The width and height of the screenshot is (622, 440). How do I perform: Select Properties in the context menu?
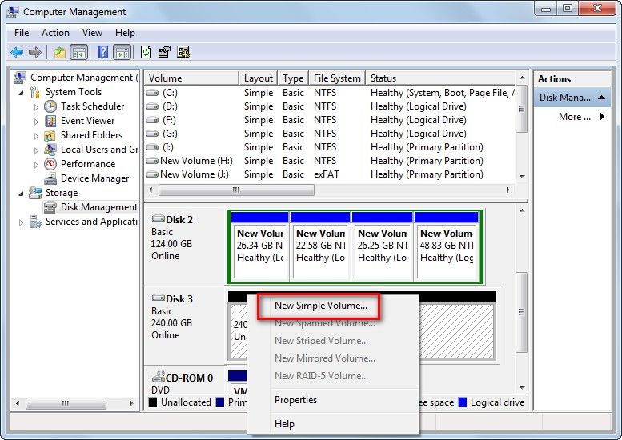295,399
